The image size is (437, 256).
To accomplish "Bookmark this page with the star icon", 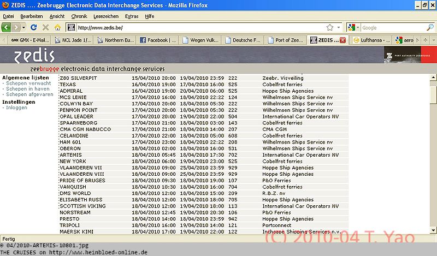I will [x=330, y=27].
